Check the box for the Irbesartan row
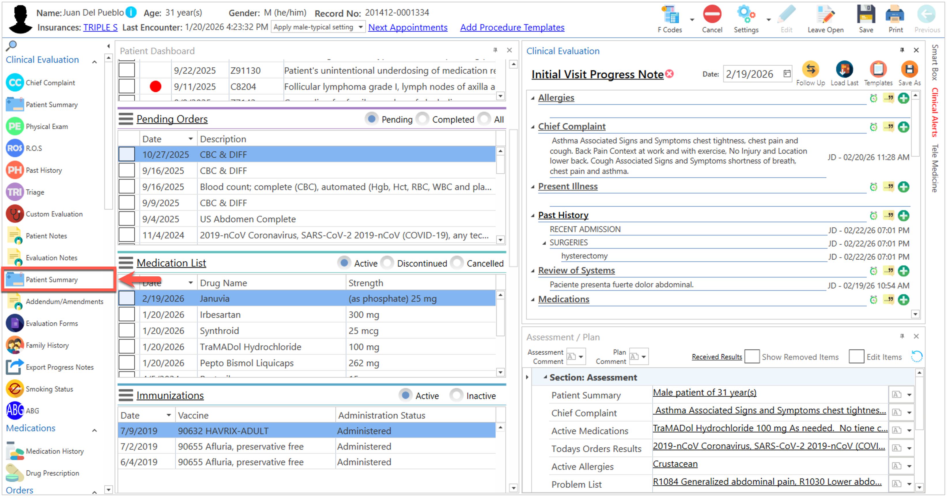Viewport: 948px width, 498px height. pos(126,315)
